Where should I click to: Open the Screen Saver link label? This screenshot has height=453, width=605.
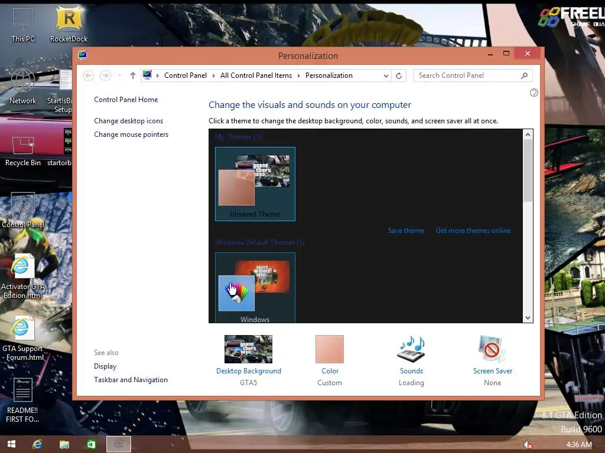(x=493, y=371)
